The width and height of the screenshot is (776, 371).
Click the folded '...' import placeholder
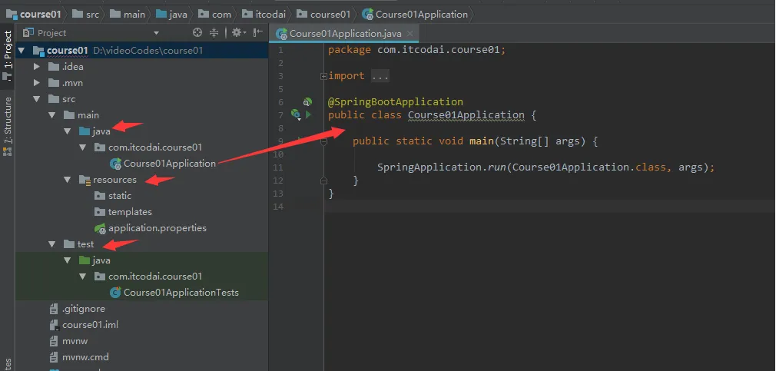pyautogui.click(x=380, y=76)
